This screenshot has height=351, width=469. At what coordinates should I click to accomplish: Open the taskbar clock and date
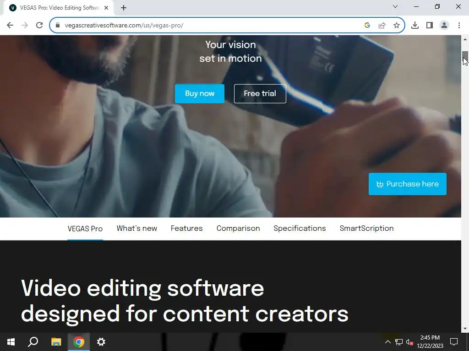click(x=430, y=342)
